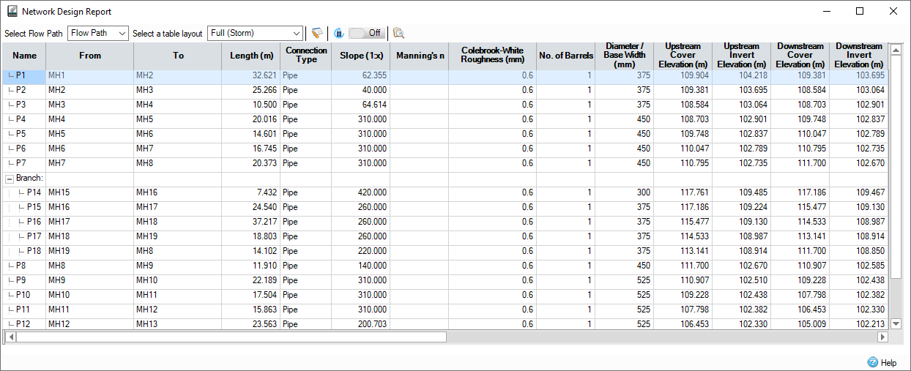Screen dimensions: 911x371
Task: Click the horizontal scrollbar left arrow
Action: pos(10,337)
